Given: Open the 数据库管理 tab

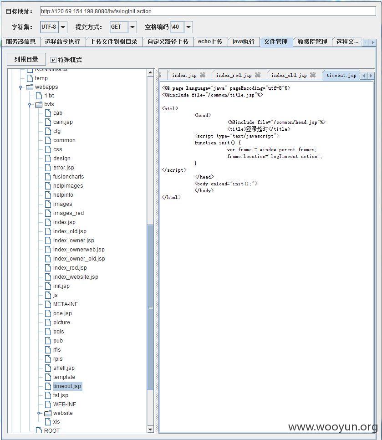Looking at the screenshot, I should tap(312, 42).
